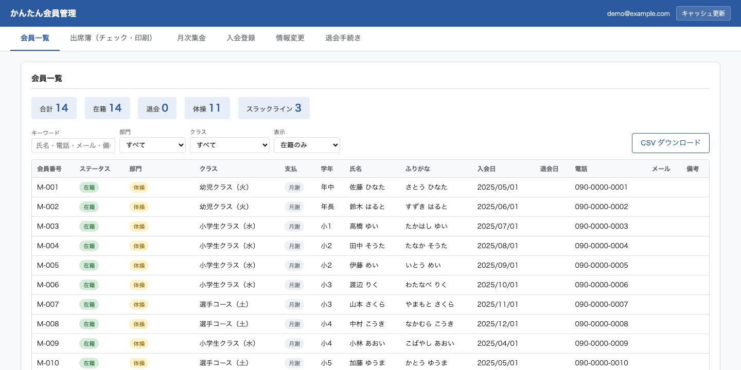Click the name 伊藤 めい

tap(363, 265)
